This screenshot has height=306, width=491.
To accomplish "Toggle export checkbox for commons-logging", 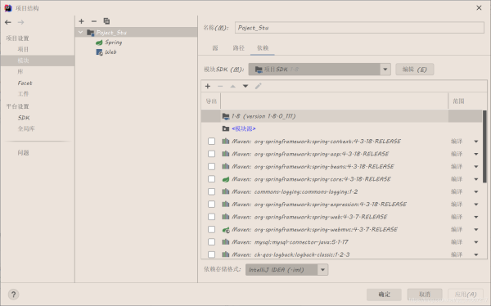I will 211,191.
